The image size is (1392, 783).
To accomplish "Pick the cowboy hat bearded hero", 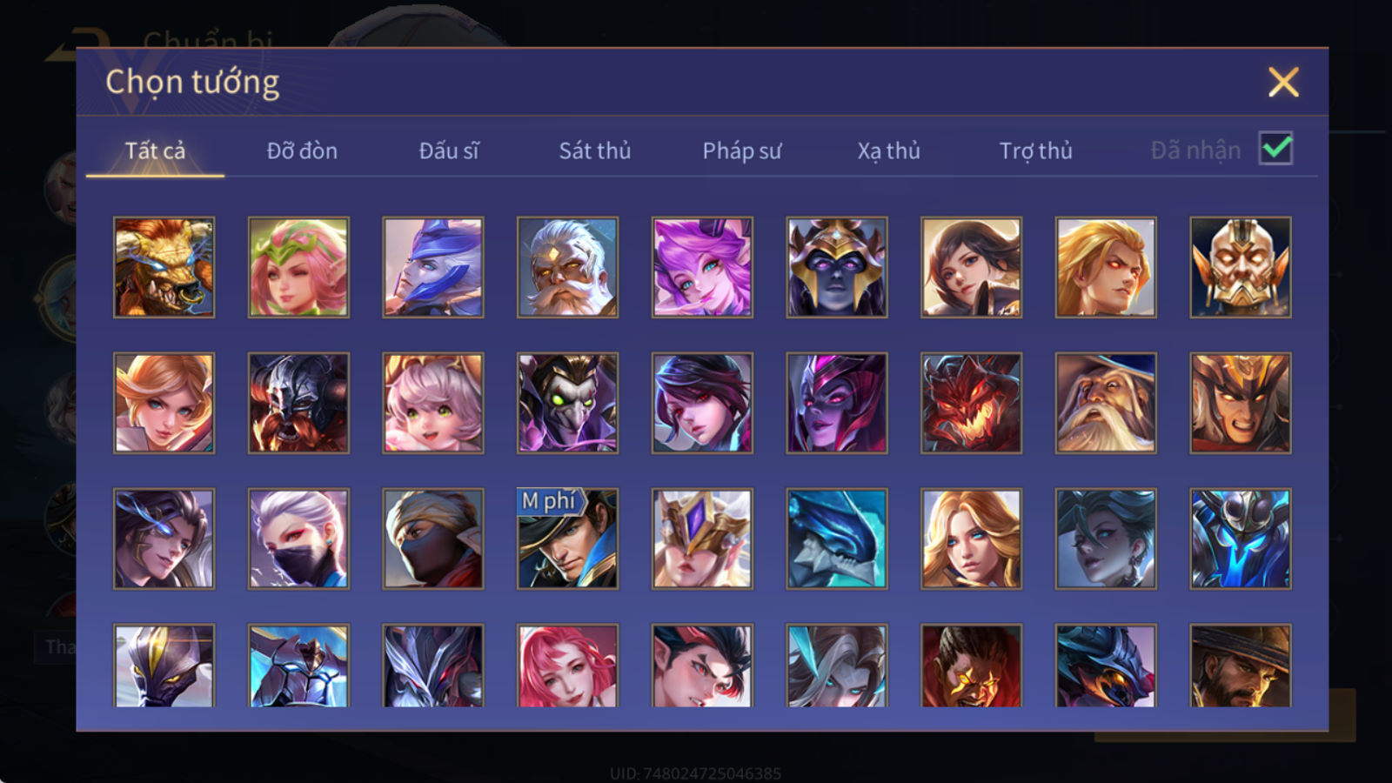I will click(x=1241, y=666).
